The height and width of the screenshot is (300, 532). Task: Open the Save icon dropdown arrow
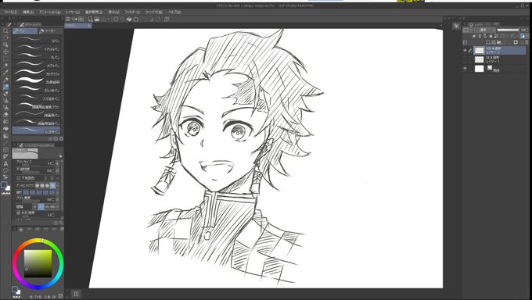[x=109, y=19]
